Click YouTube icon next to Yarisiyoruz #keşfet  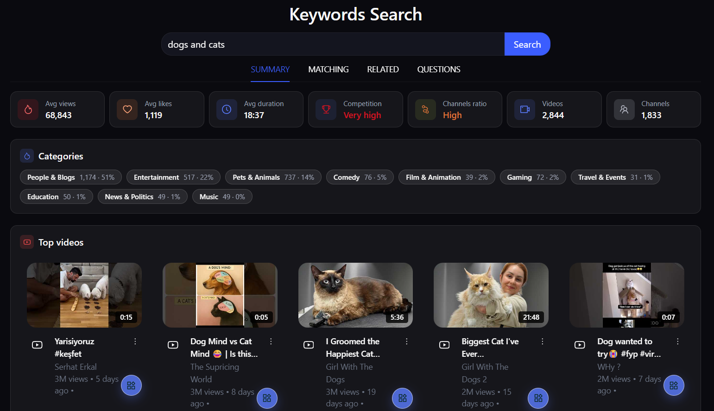[37, 345]
